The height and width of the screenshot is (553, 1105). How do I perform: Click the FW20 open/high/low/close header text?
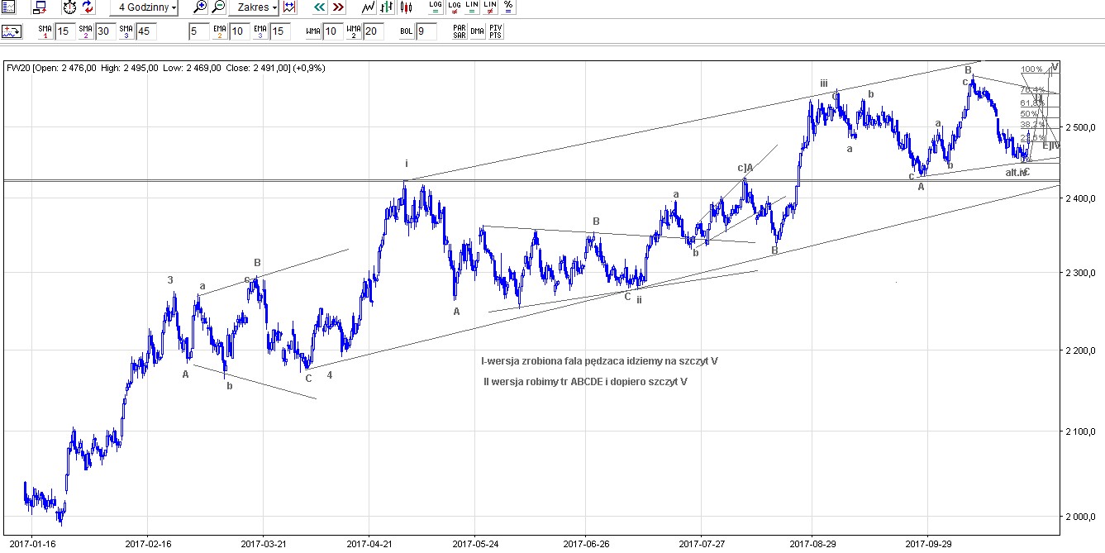[x=166, y=68]
